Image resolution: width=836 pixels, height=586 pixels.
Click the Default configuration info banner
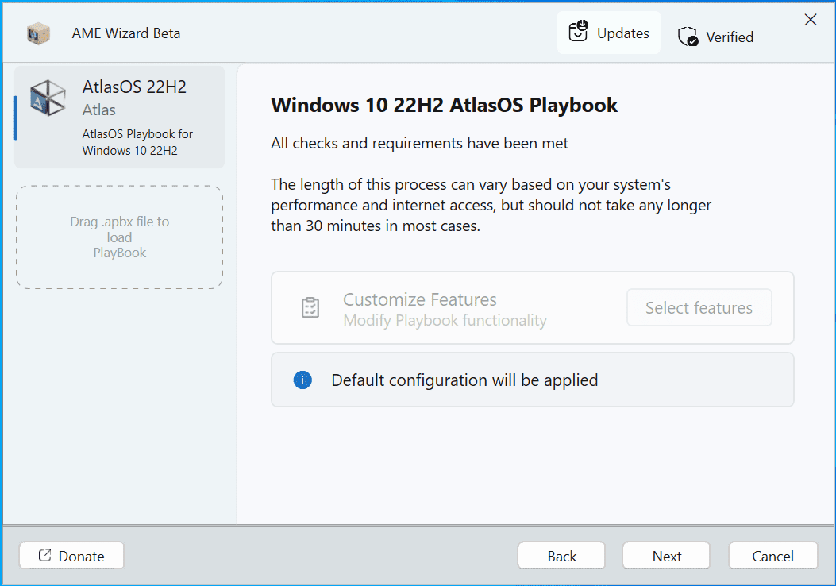click(x=532, y=380)
